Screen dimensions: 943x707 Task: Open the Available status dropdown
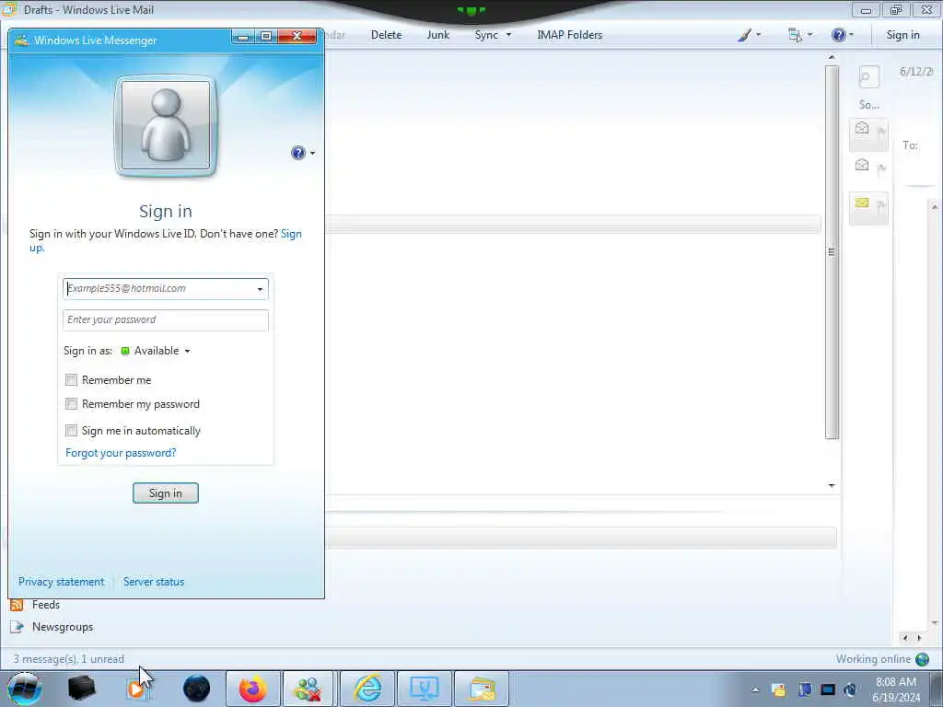[x=157, y=351]
